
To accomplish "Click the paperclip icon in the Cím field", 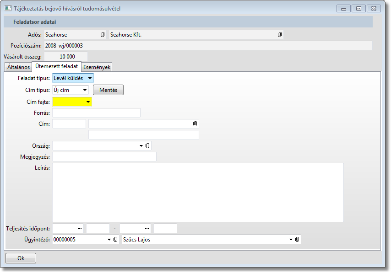I will pyautogui.click(x=195, y=124).
